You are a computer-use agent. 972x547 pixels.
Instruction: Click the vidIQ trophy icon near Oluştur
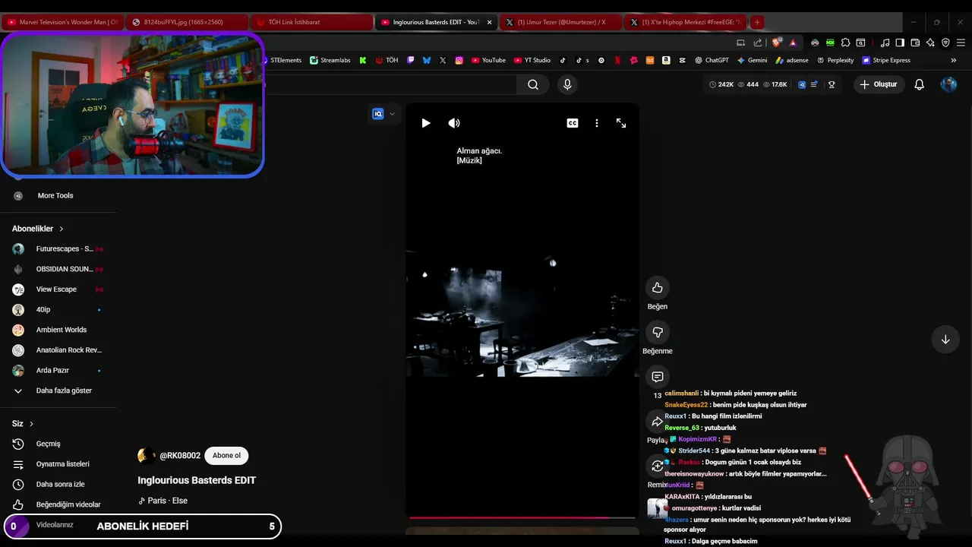(x=832, y=84)
